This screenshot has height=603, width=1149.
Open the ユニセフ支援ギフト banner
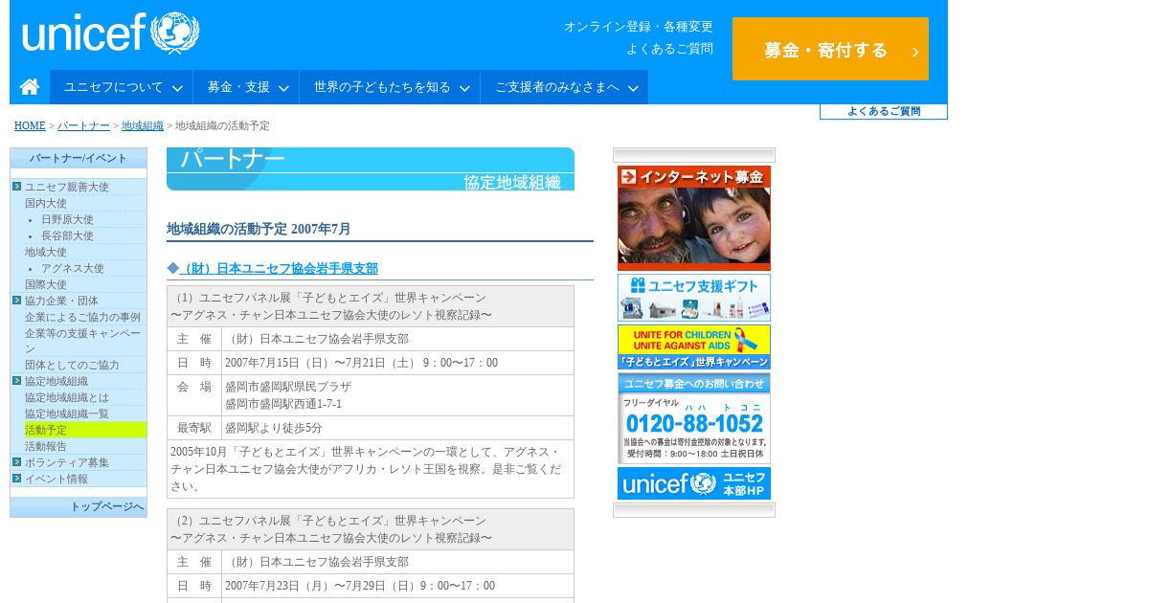(694, 298)
